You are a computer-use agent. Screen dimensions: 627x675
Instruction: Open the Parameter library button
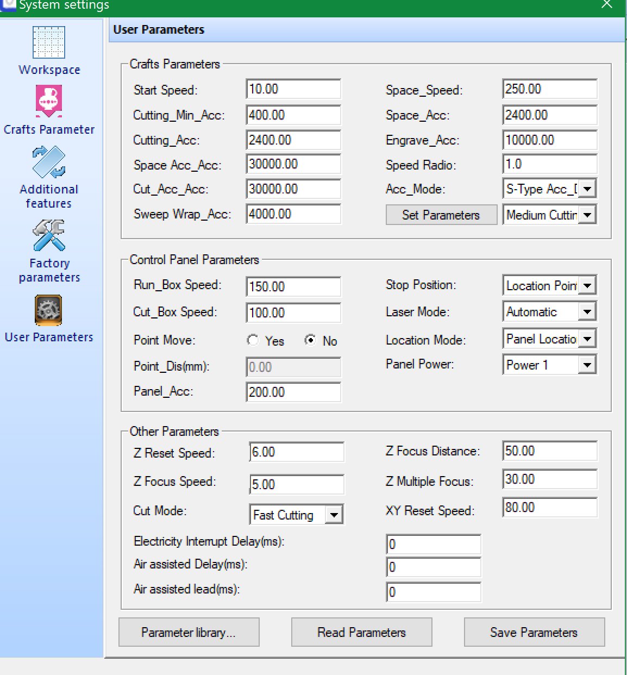pos(189,633)
